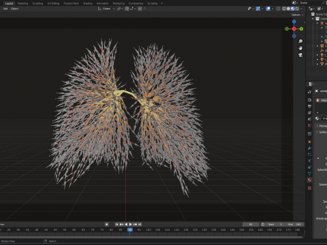The image size is (327, 245).
Task: Add a new workspace with plus button
Action: click(x=162, y=3)
